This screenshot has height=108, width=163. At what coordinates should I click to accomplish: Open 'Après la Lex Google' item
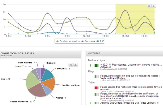tap(130, 103)
